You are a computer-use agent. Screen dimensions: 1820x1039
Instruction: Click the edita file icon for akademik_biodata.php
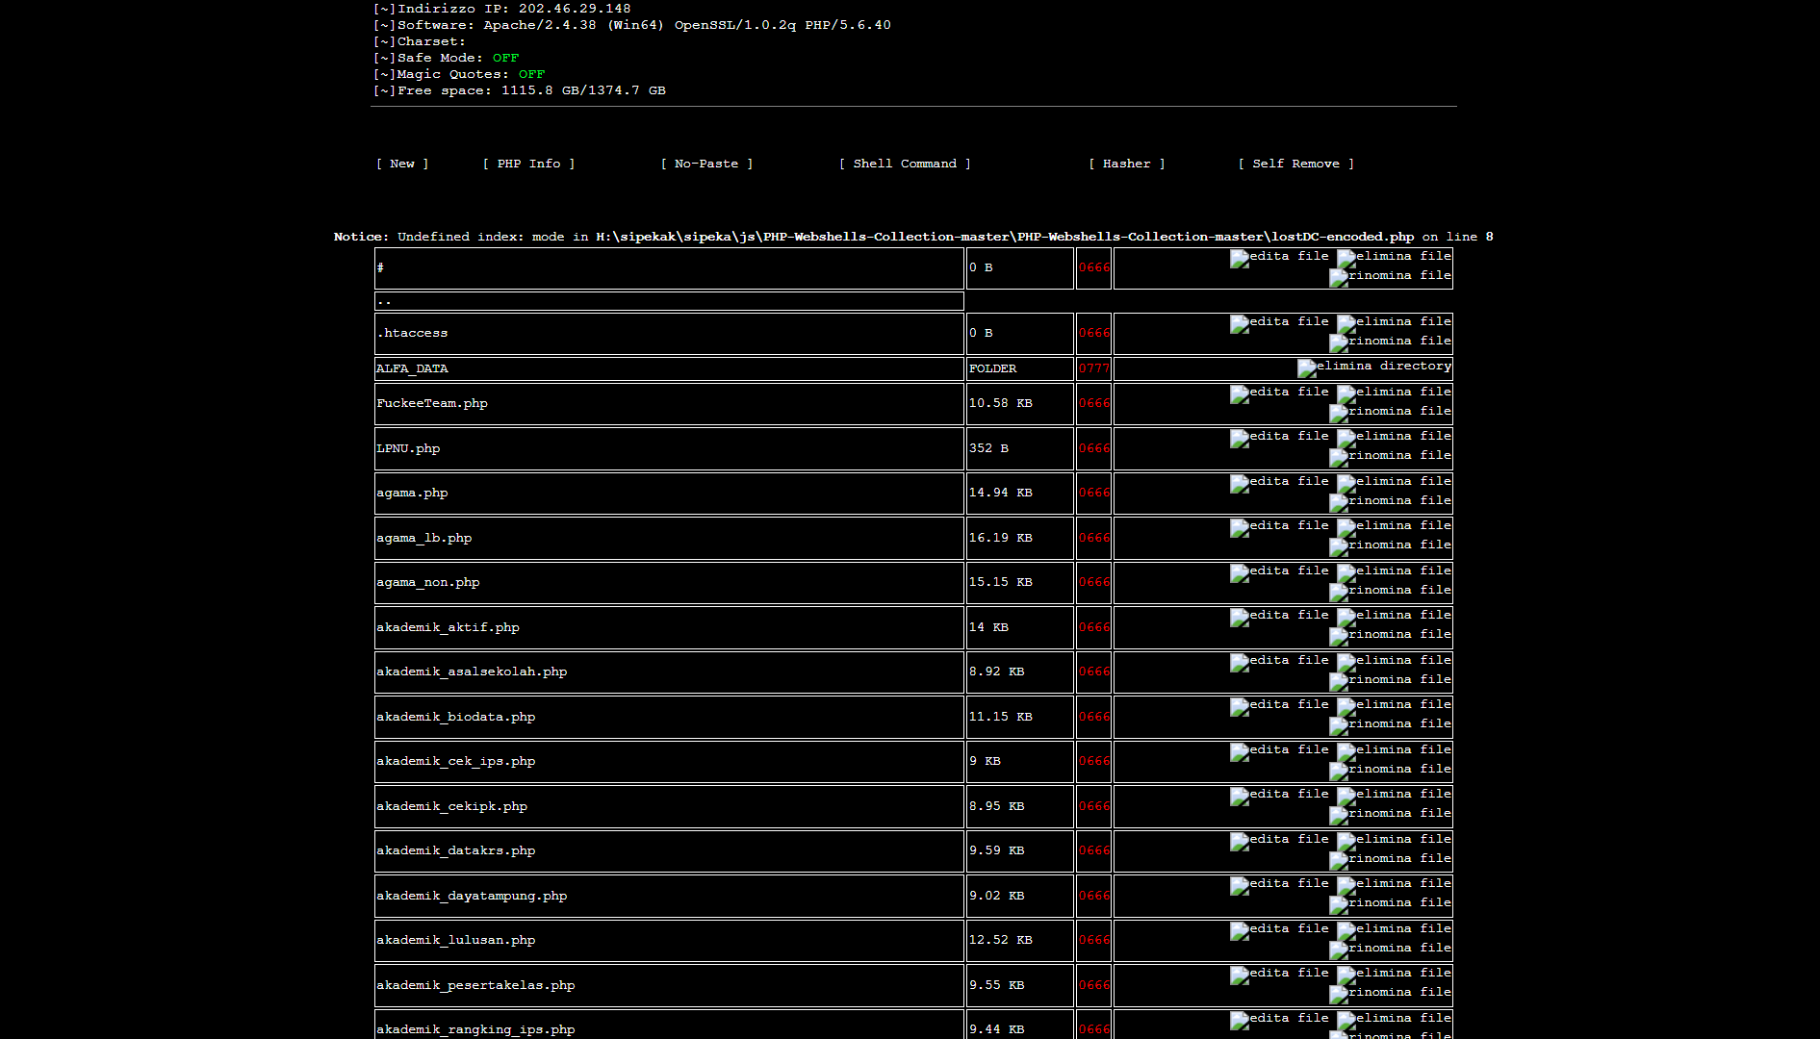(x=1279, y=705)
